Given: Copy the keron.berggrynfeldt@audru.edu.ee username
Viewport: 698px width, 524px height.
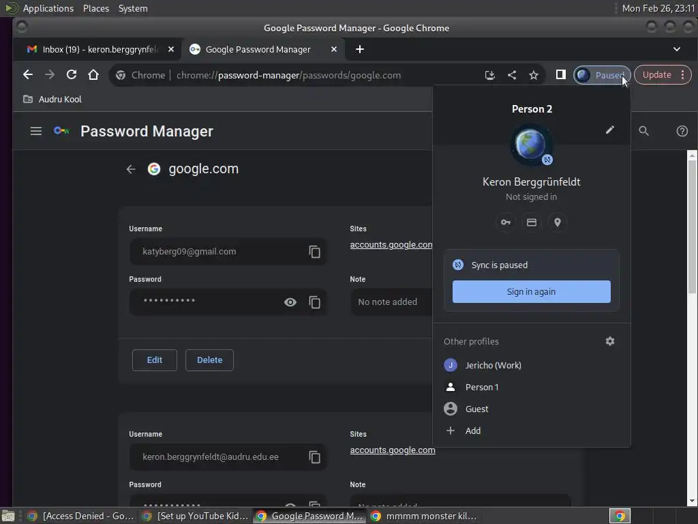Looking at the screenshot, I should pos(315,457).
